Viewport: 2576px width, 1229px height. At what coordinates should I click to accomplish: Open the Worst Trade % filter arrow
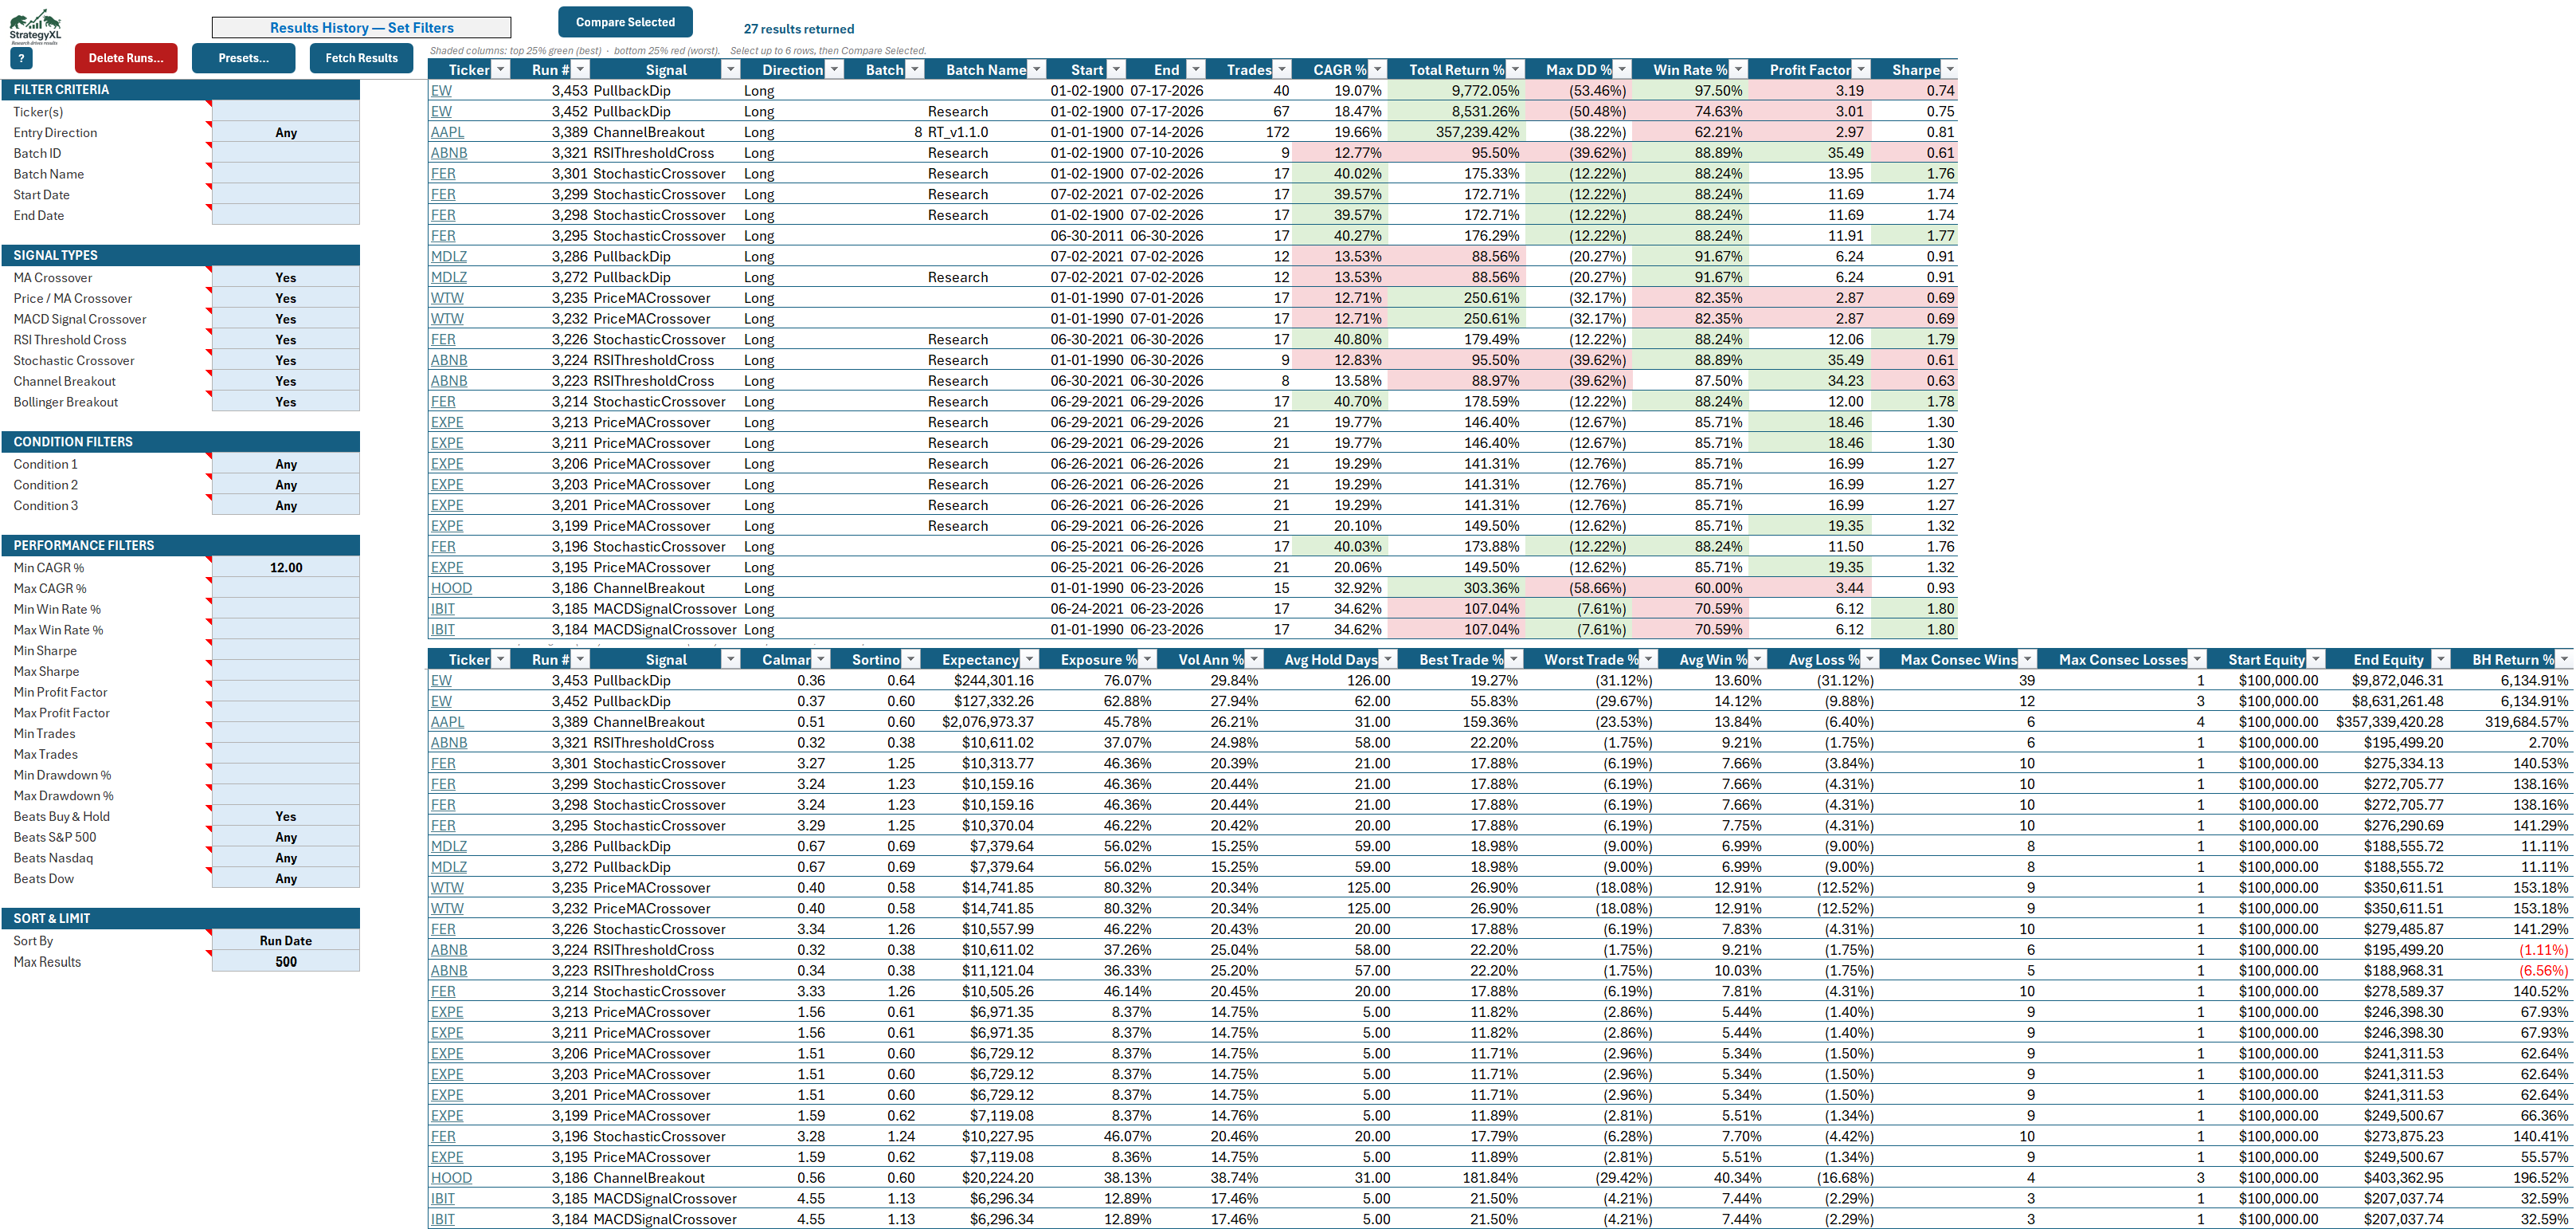(x=1649, y=658)
